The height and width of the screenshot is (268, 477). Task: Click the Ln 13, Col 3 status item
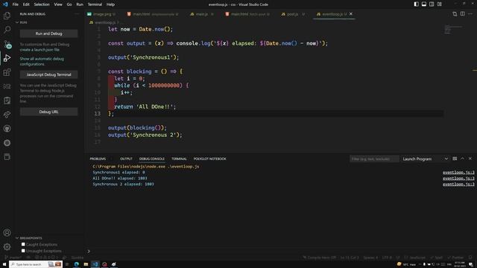350,258
